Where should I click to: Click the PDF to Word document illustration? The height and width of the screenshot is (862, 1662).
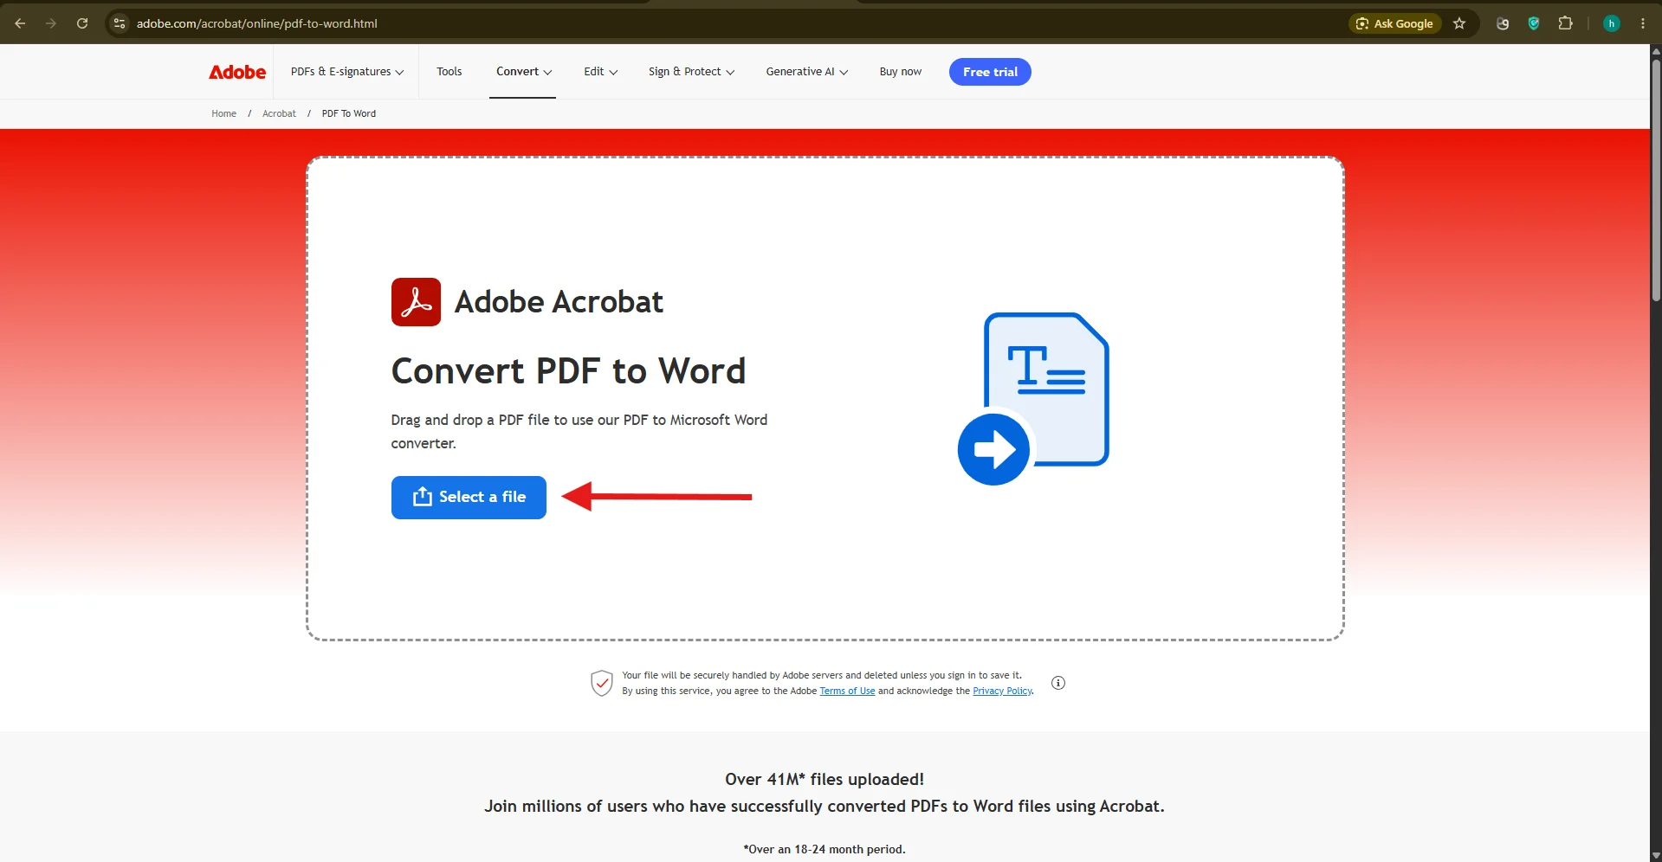[1033, 398]
